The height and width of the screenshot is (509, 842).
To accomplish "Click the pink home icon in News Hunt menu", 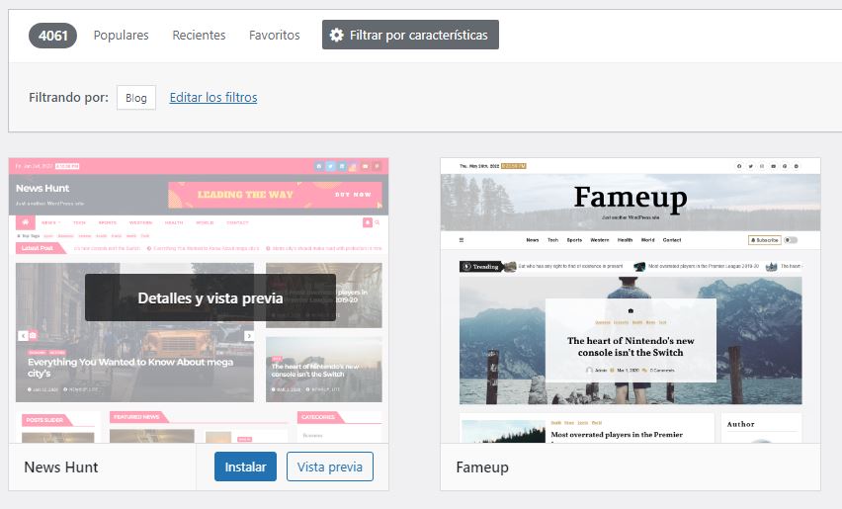I will click(x=27, y=222).
